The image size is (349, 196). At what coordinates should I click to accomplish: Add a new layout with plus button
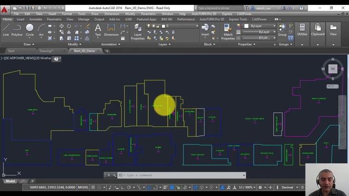(32, 181)
